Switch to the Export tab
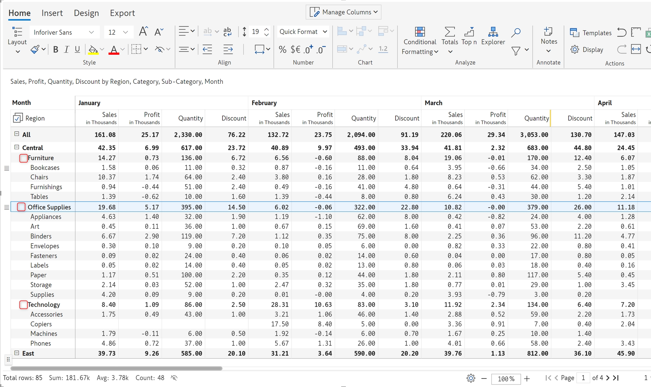651x387 pixels. [122, 13]
